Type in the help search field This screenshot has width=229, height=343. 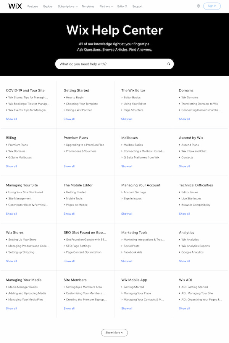pyautogui.click(x=111, y=64)
